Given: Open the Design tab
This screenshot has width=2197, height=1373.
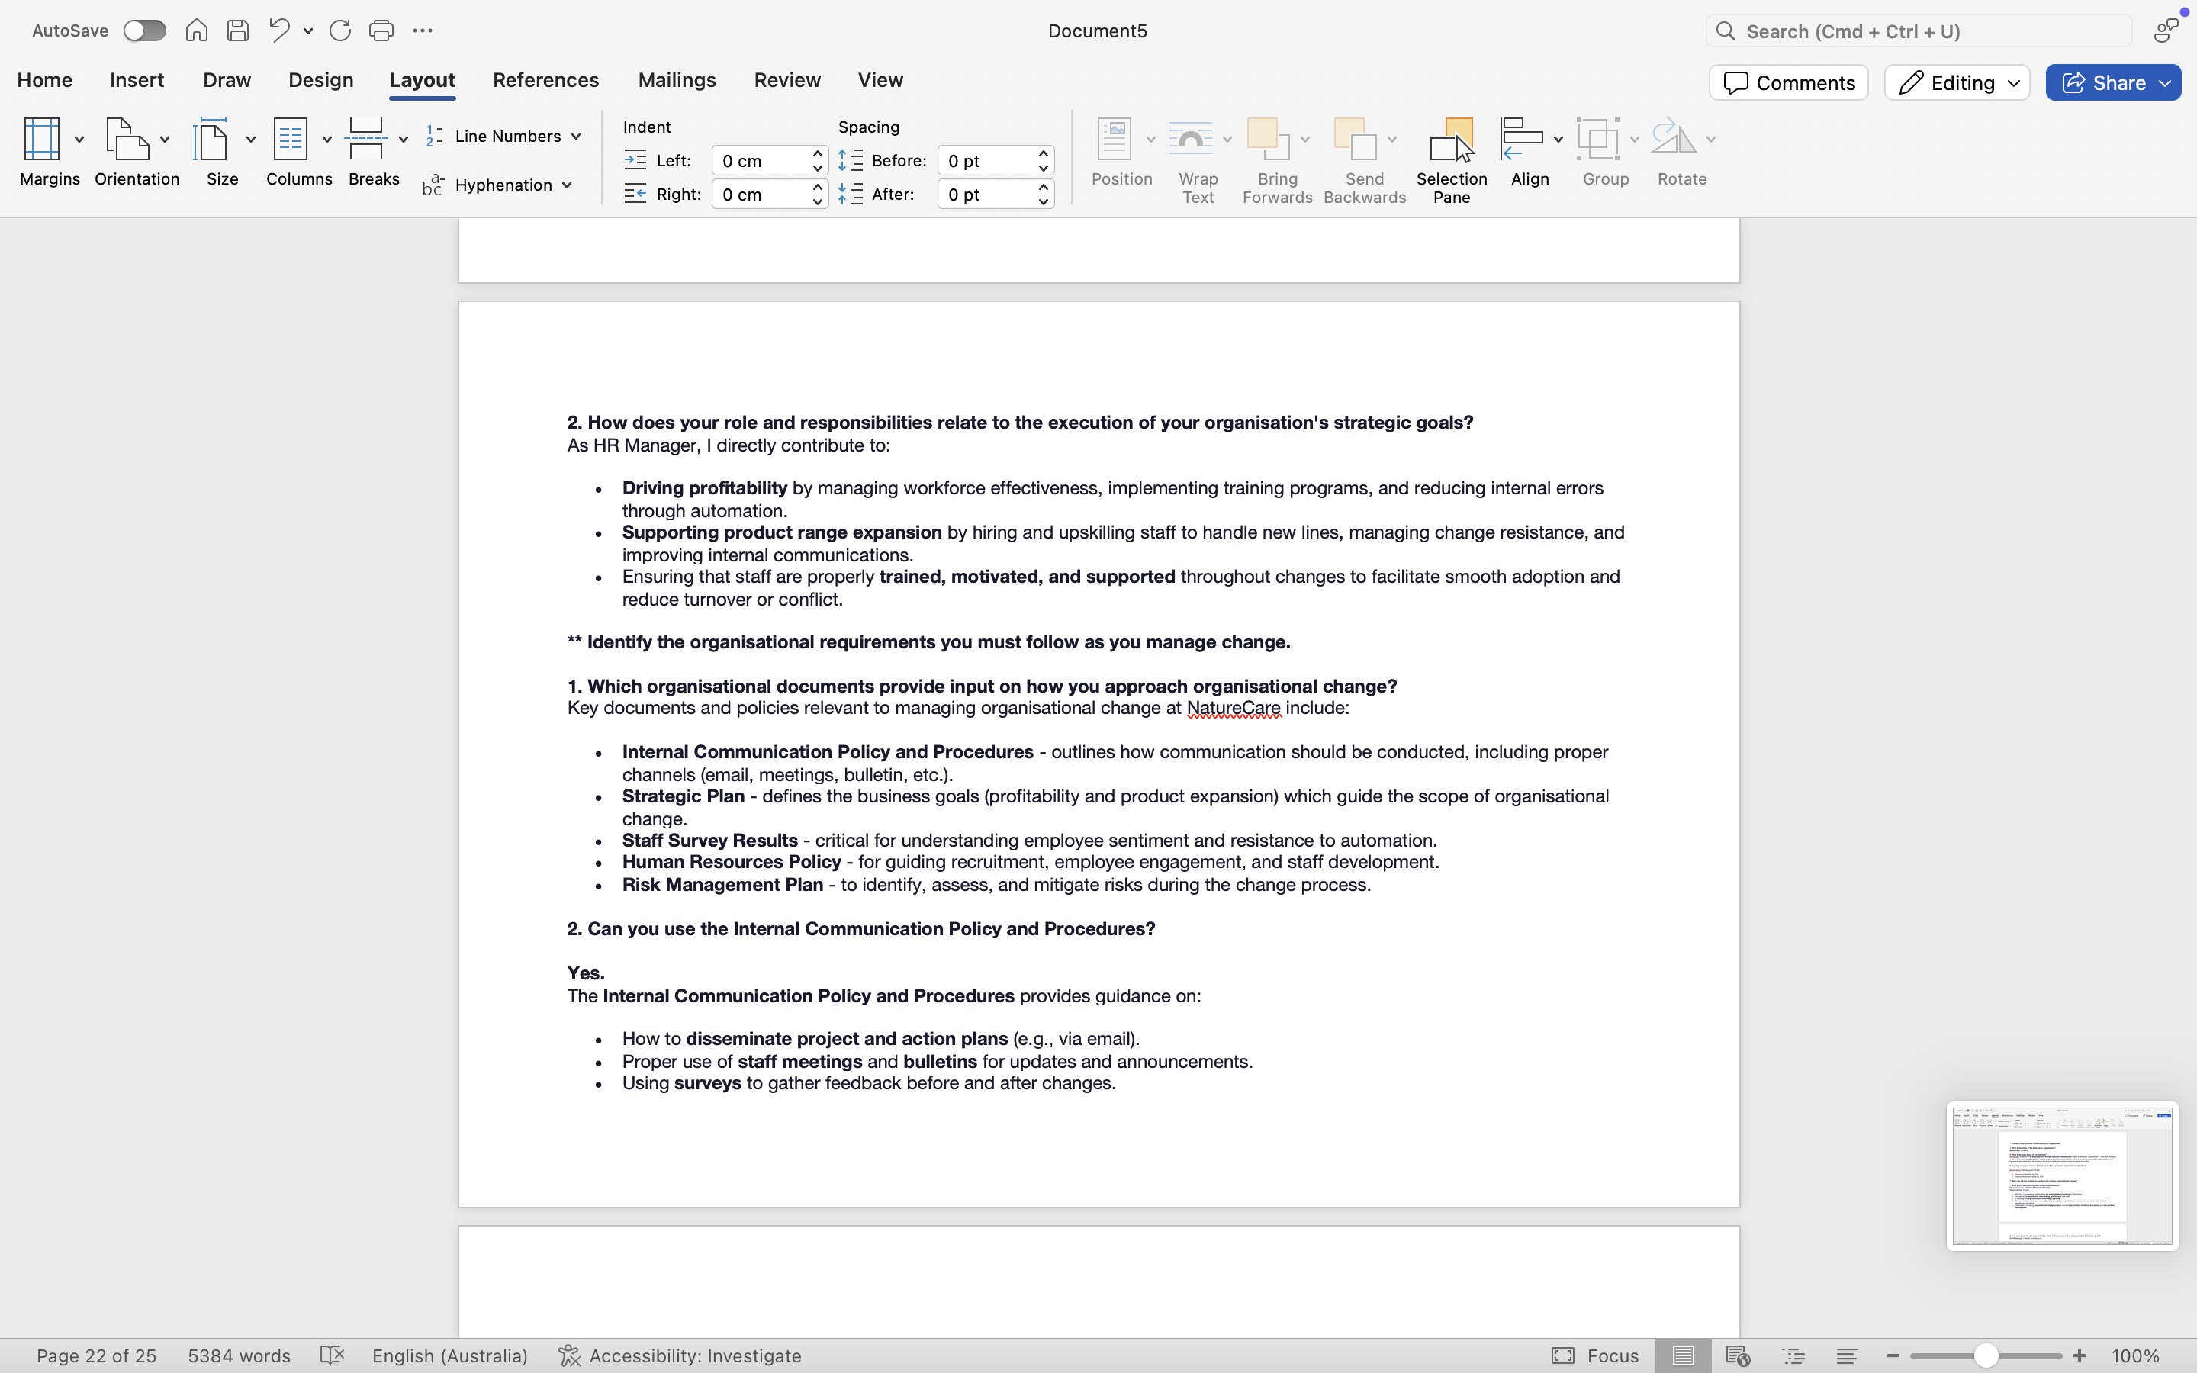Looking at the screenshot, I should [320, 80].
